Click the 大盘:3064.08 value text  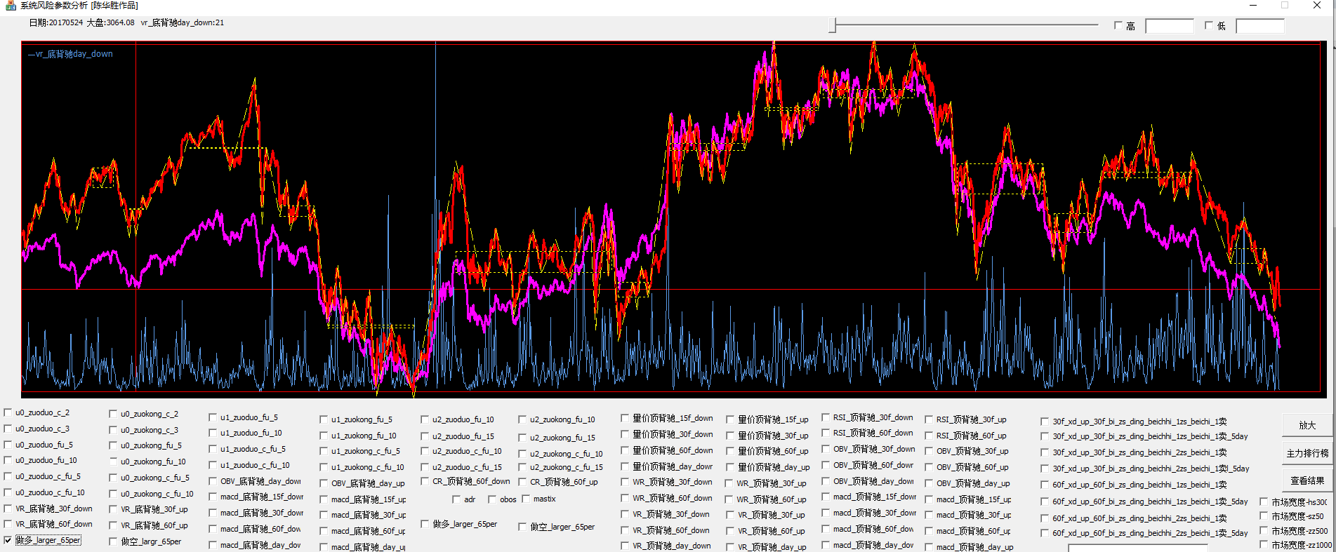(110, 22)
